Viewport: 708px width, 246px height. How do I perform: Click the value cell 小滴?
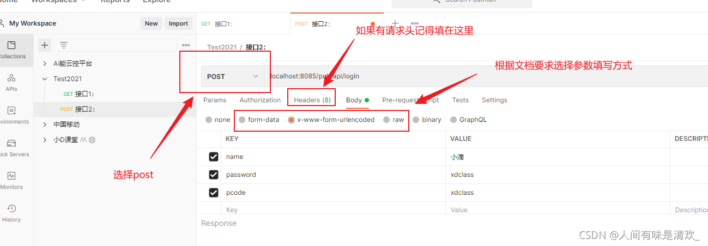click(x=558, y=157)
